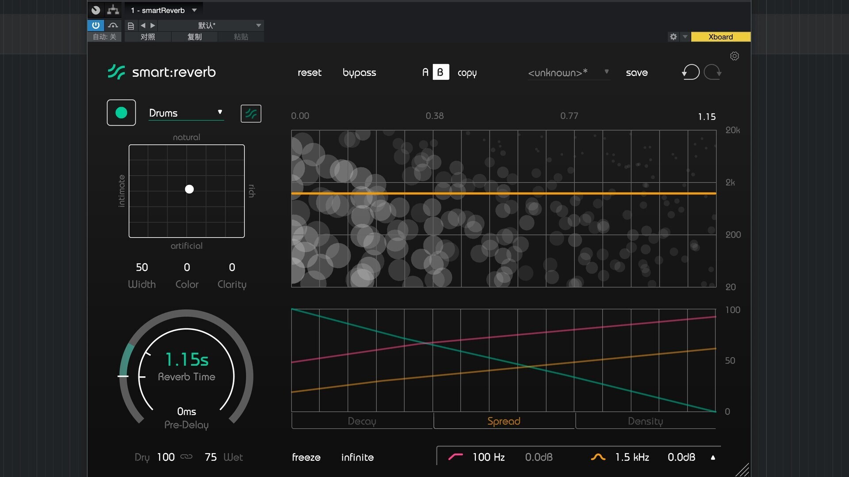Click the 复制 copy button
This screenshot has height=477, width=849.
[x=194, y=37]
